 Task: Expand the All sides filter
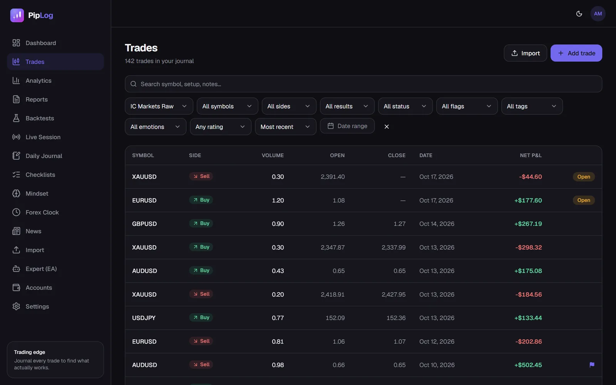[x=289, y=106]
